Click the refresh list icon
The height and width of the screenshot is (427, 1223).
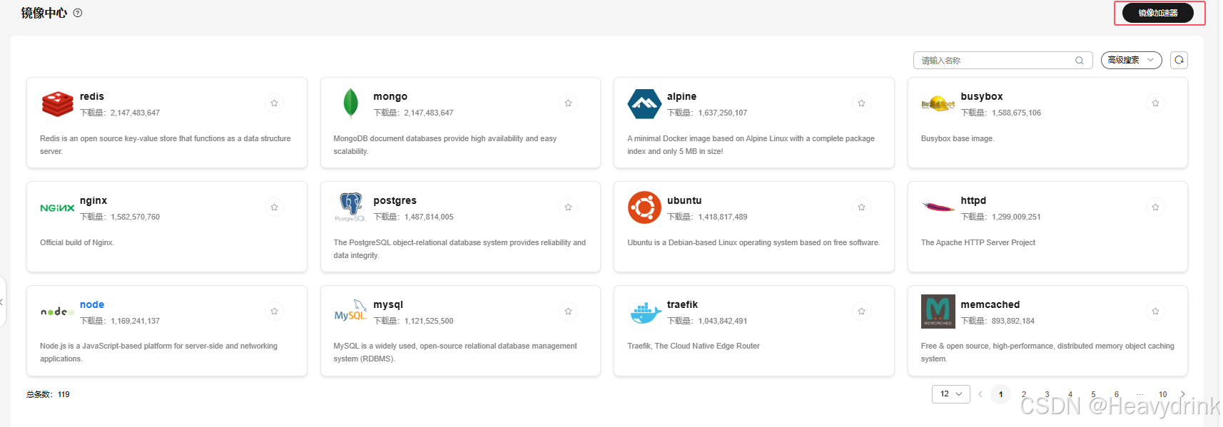point(1179,60)
